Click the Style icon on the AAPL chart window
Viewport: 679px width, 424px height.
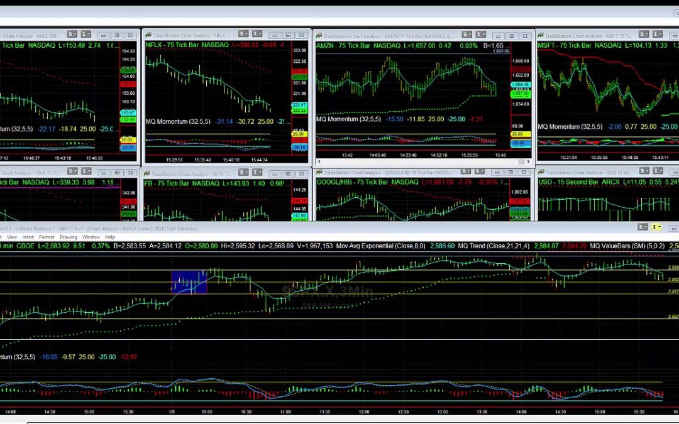point(71,35)
